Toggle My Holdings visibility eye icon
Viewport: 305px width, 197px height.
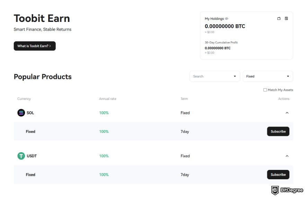226,19
